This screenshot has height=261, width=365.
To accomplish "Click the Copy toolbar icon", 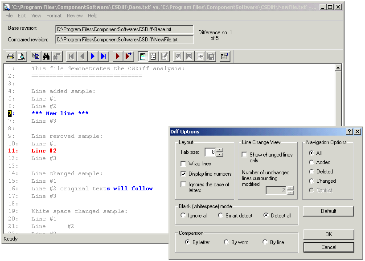I will pyautogui.click(x=35, y=56).
